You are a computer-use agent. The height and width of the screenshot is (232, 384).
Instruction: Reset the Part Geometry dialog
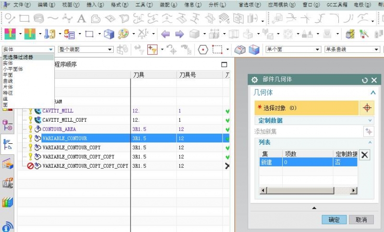pos(365,80)
